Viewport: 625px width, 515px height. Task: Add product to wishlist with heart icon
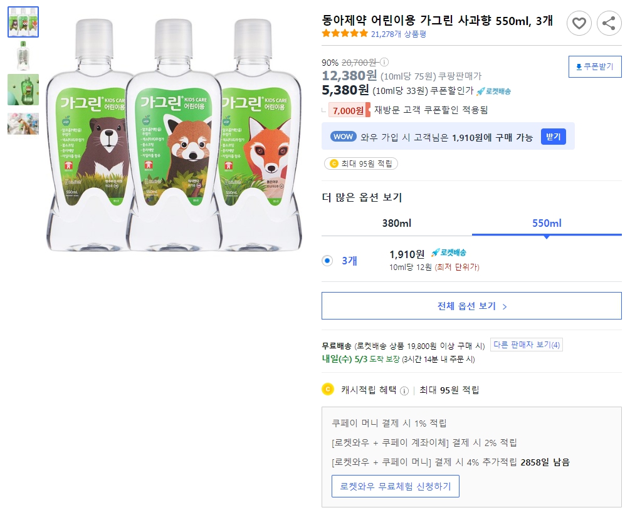[579, 23]
